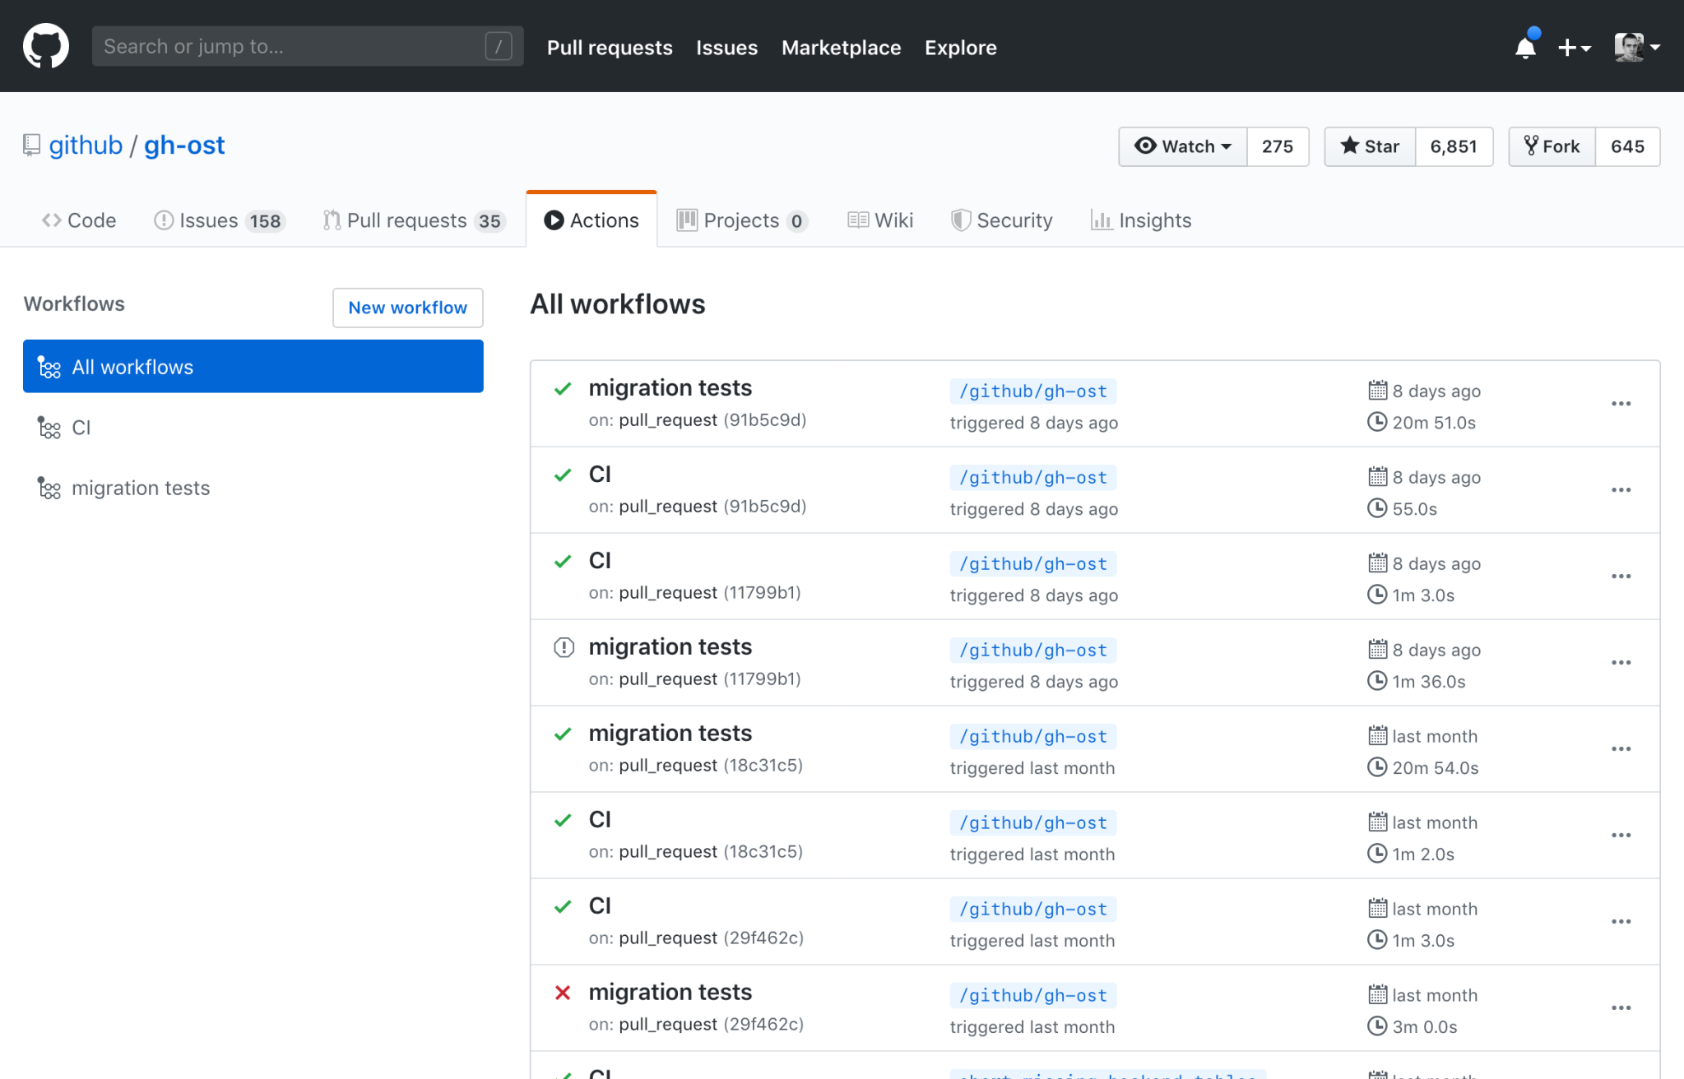Click the warning status icon on the 11799b1 migration tests run
The height and width of the screenshot is (1079, 1684).
(x=563, y=647)
